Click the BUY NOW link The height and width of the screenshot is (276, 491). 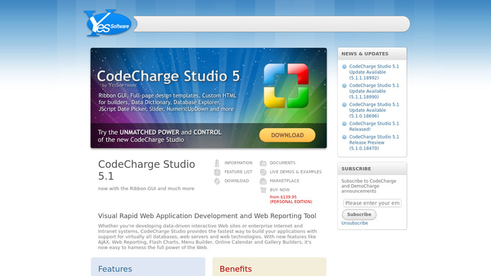click(x=279, y=190)
